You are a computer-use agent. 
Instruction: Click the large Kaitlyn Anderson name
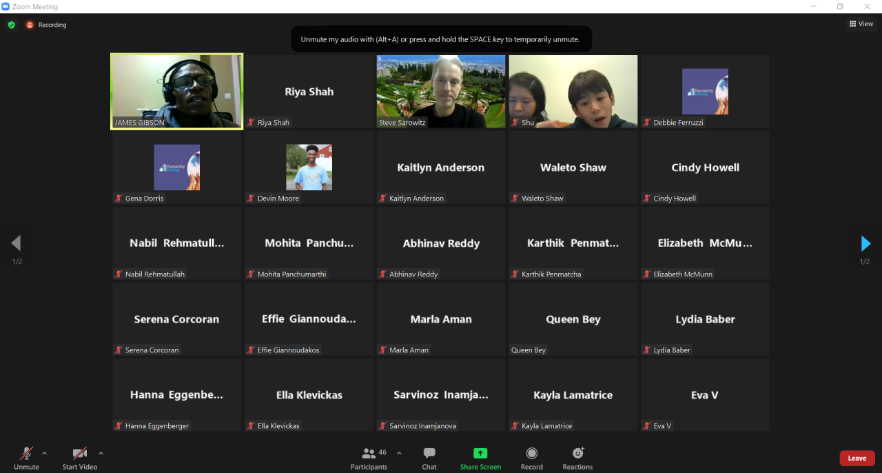[x=441, y=168]
